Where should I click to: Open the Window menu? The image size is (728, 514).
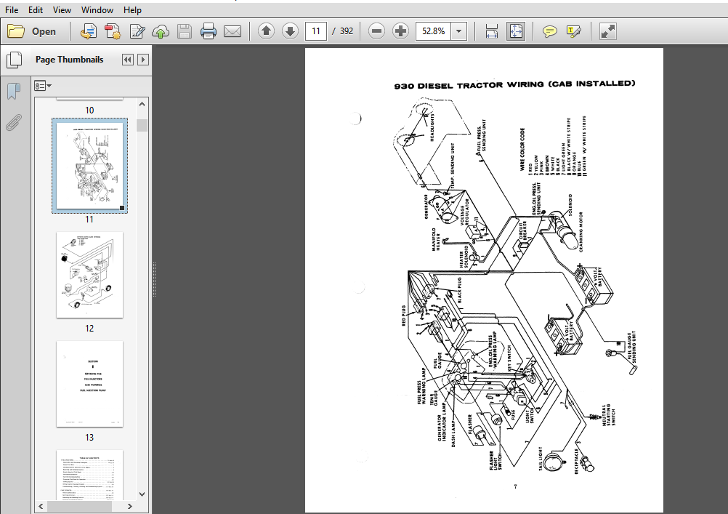click(x=97, y=9)
